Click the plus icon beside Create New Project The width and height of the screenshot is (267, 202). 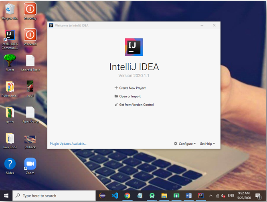pos(116,88)
